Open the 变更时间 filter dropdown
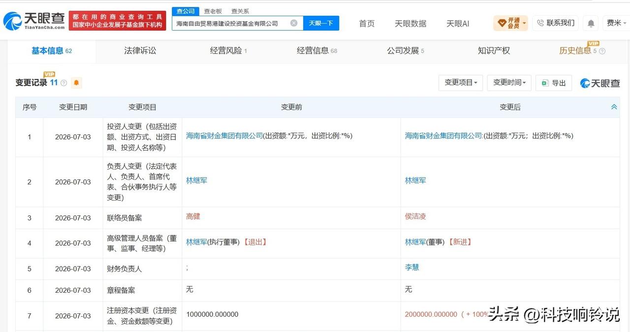630x332 pixels. click(509, 83)
